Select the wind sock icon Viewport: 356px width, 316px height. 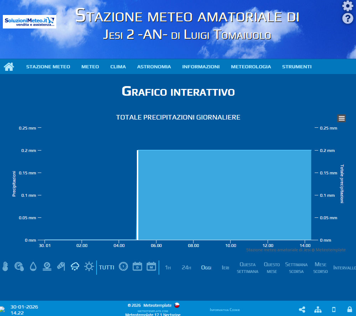[x=61, y=266]
